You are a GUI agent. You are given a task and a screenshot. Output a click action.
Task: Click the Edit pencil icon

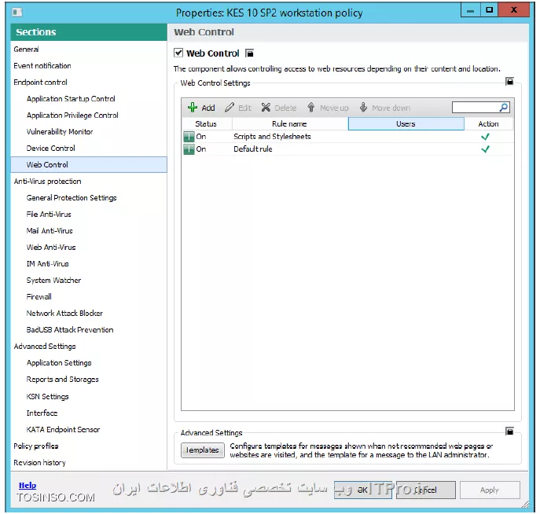coord(230,108)
